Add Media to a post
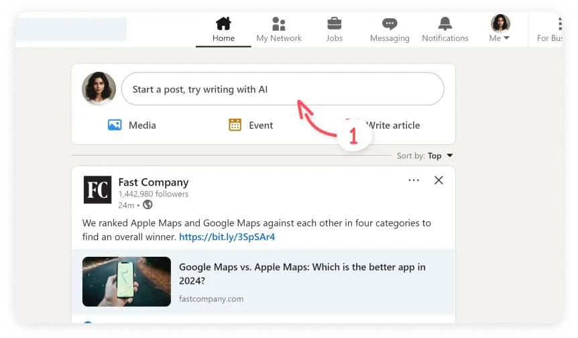The height and width of the screenshot is (338, 578). 131,125
